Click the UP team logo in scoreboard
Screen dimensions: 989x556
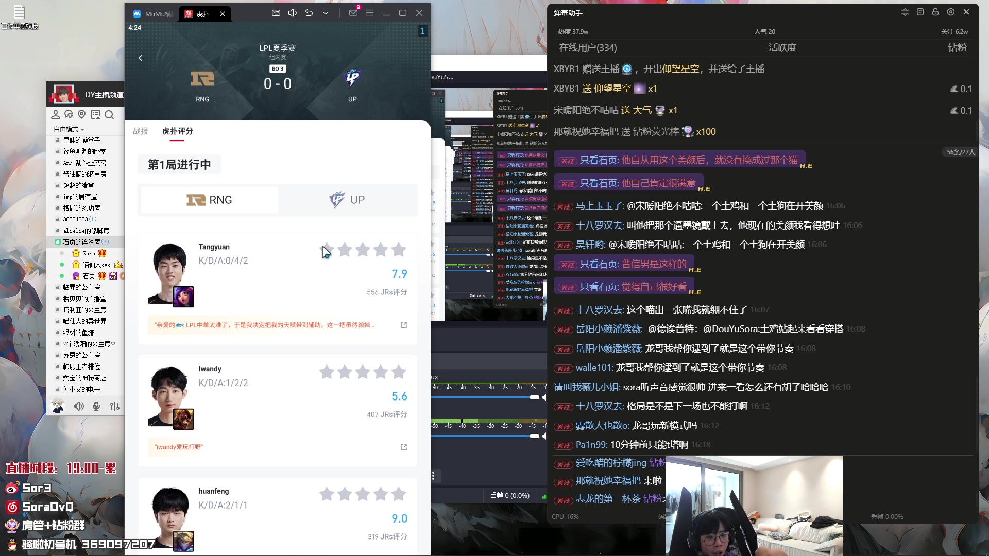(x=352, y=79)
